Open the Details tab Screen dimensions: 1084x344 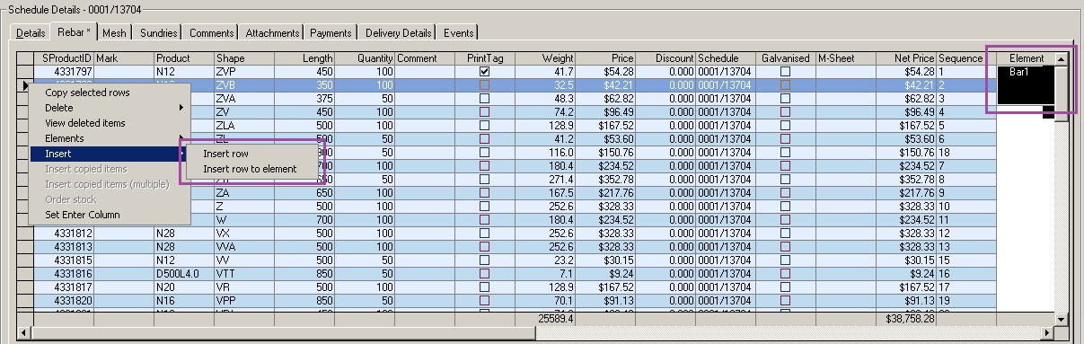[31, 33]
